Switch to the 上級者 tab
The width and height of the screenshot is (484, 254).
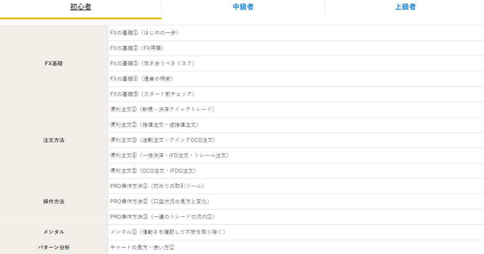[x=405, y=7]
